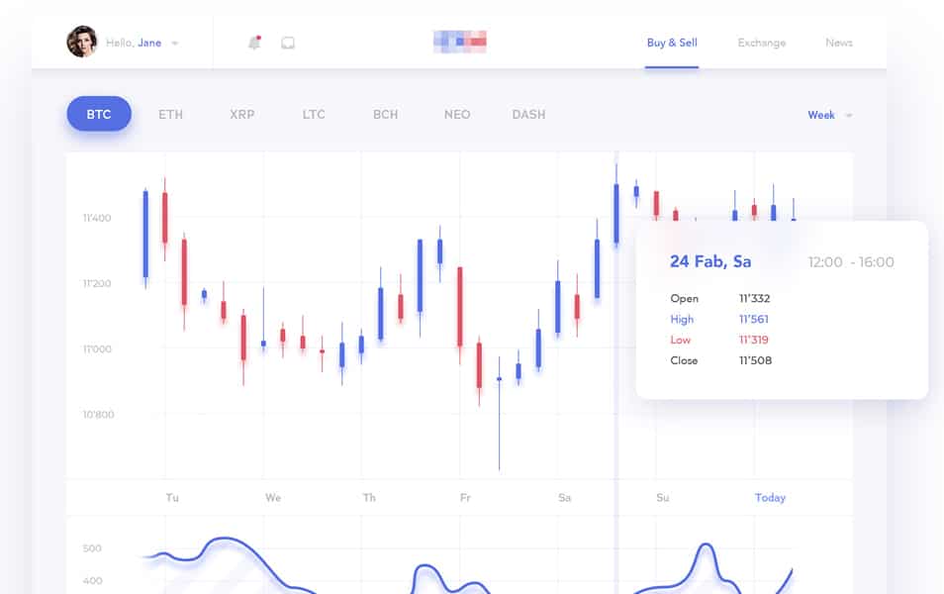
Task: Click the red notification badge dot
Action: 261,35
